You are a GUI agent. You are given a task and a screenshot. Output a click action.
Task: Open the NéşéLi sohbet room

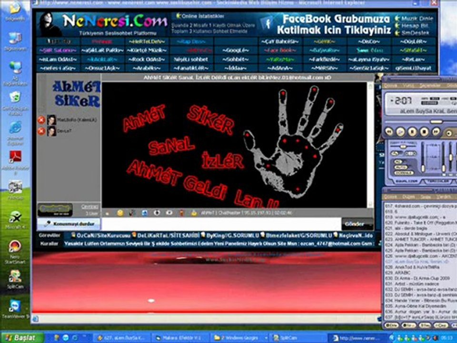pos(191,59)
